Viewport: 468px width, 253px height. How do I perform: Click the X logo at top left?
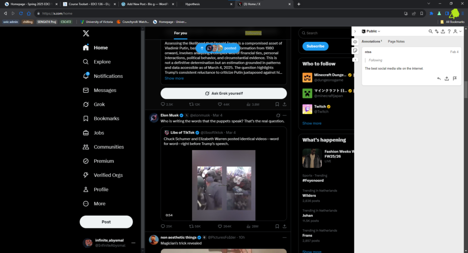pyautogui.click(x=86, y=33)
